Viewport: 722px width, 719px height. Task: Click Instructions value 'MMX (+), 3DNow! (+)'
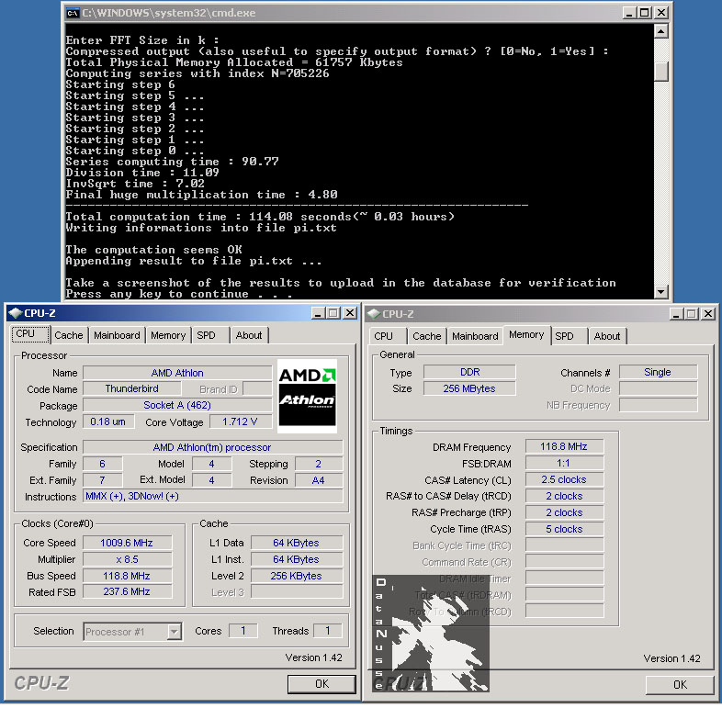[212, 496]
